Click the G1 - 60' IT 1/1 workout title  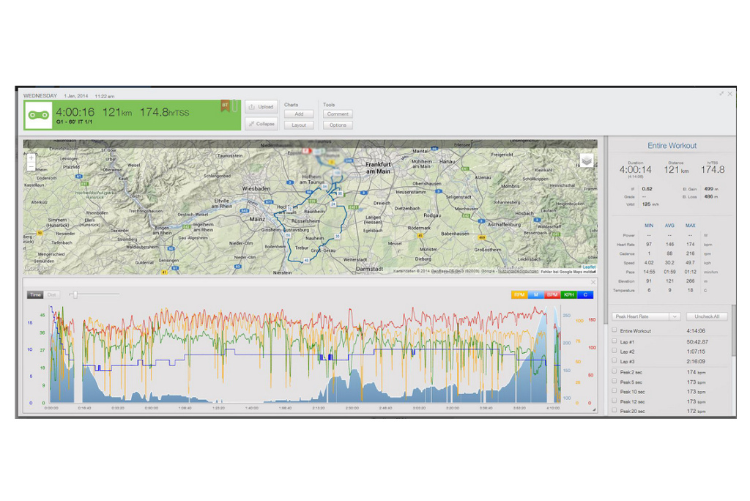(74, 122)
